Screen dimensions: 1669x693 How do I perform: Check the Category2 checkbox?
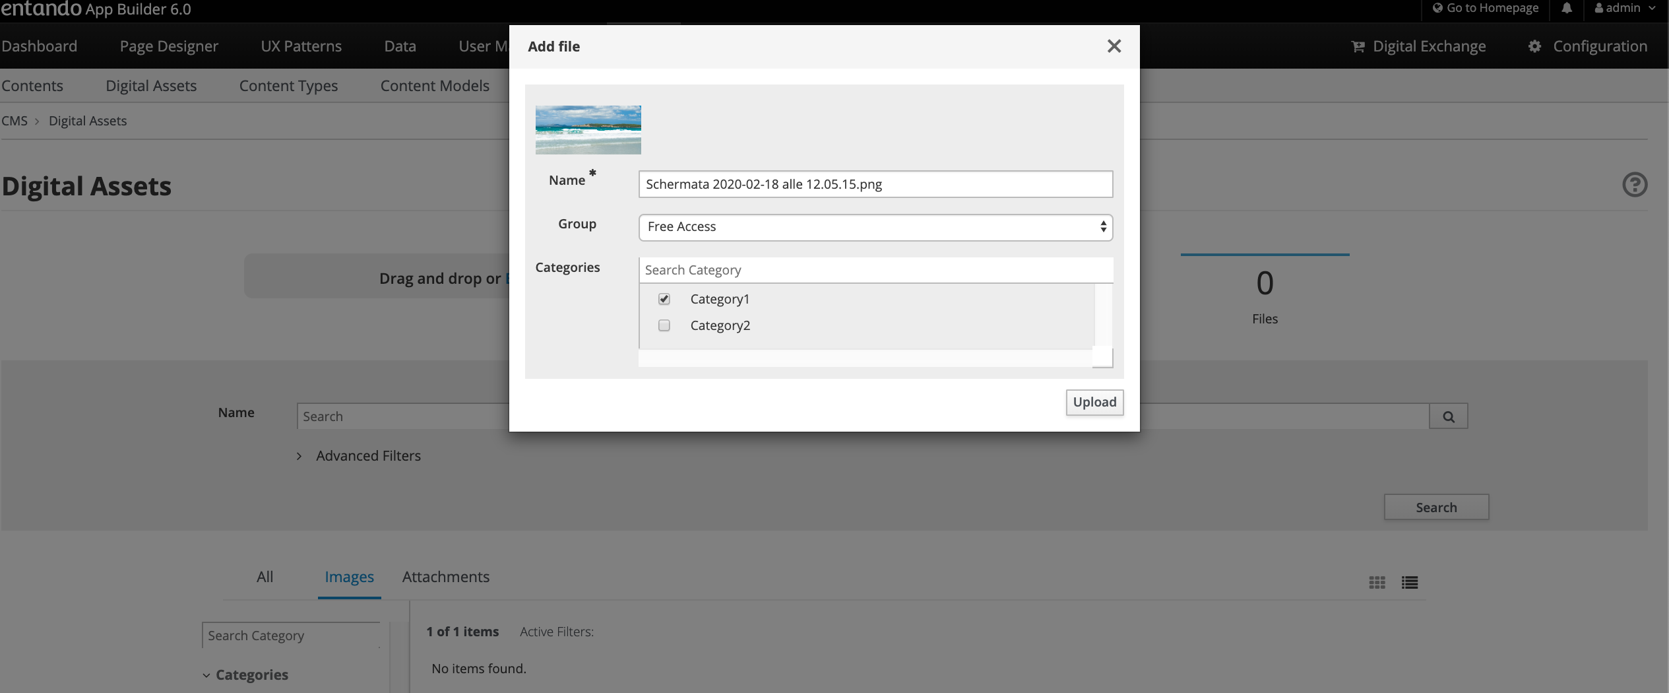point(664,325)
